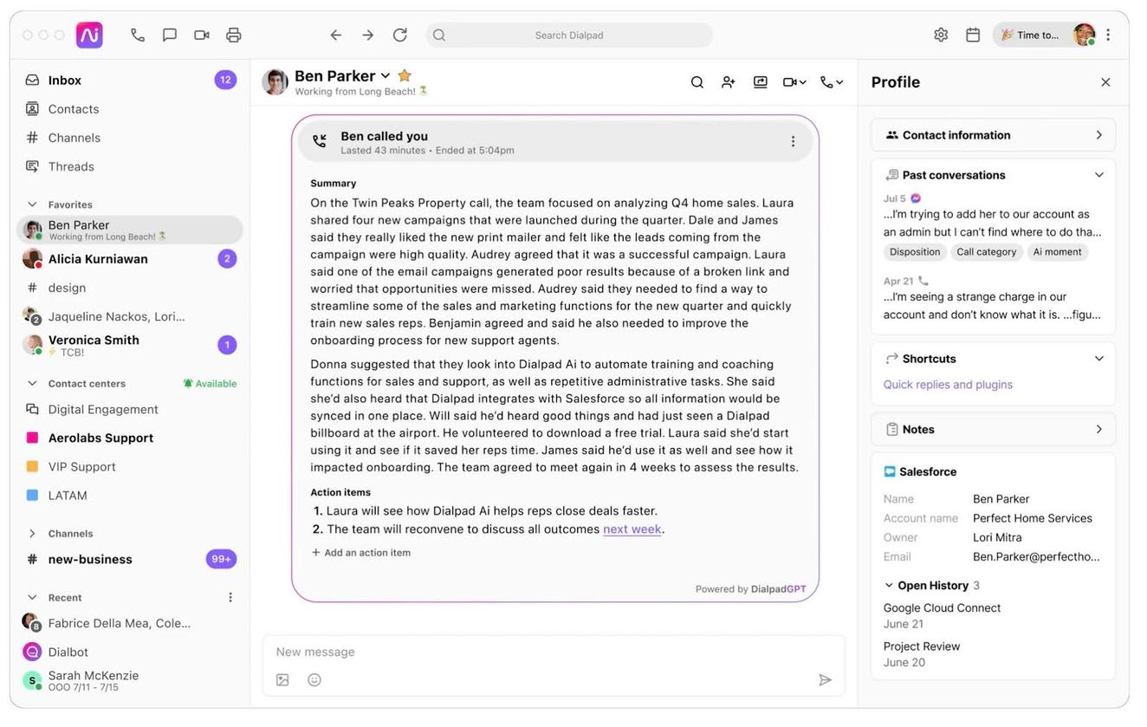Image resolution: width=1147 pixels, height=727 pixels.
Task: Open Quick replies and plugins link
Action: [948, 385]
